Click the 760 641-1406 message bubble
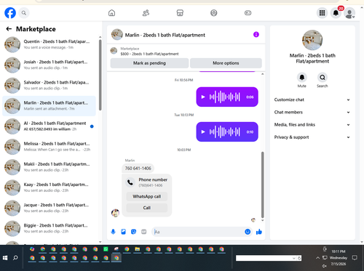Image resolution: width=364 pixels, height=271 pixels. pyautogui.click(x=138, y=169)
